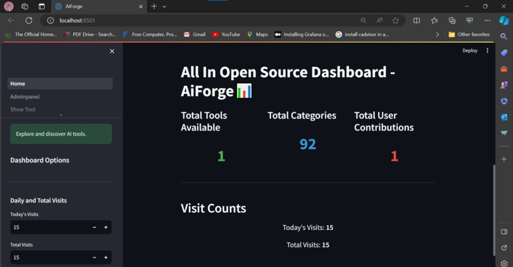Add an app to sidebar with plus

click(x=504, y=159)
